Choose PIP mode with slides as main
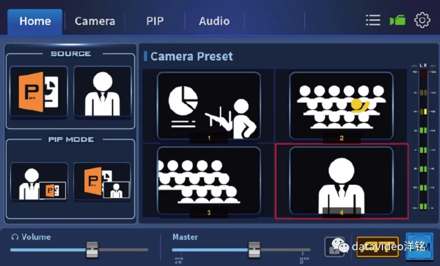 pyautogui.click(x=102, y=182)
